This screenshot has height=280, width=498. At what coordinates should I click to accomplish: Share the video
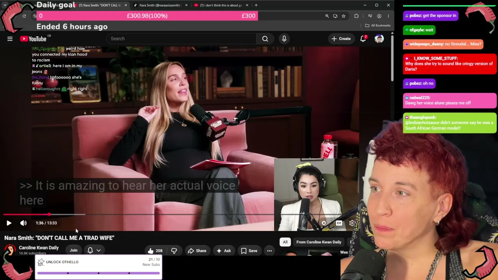197,251
